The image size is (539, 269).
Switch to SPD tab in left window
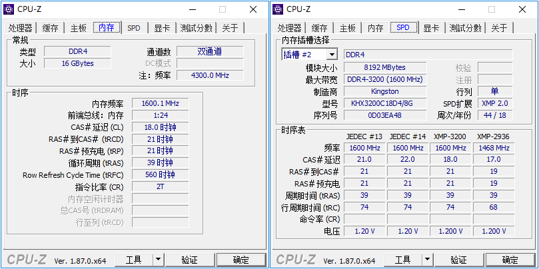point(134,28)
